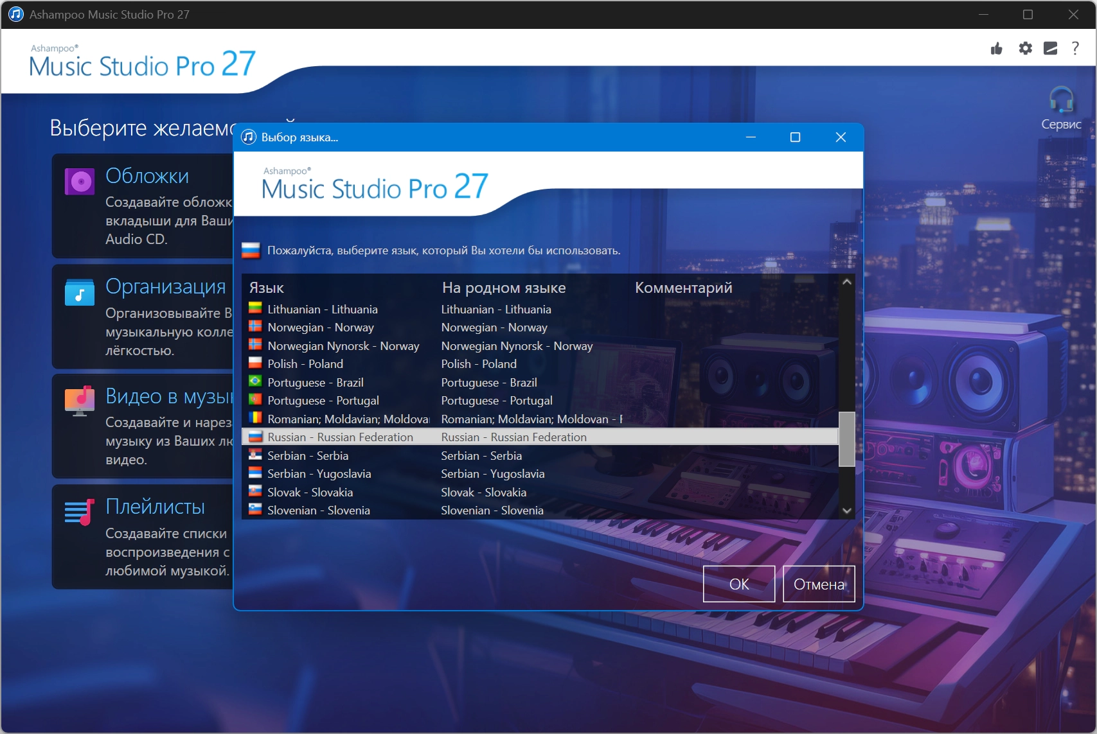Select Norwegian - Norway language
1097x734 pixels.
click(321, 327)
